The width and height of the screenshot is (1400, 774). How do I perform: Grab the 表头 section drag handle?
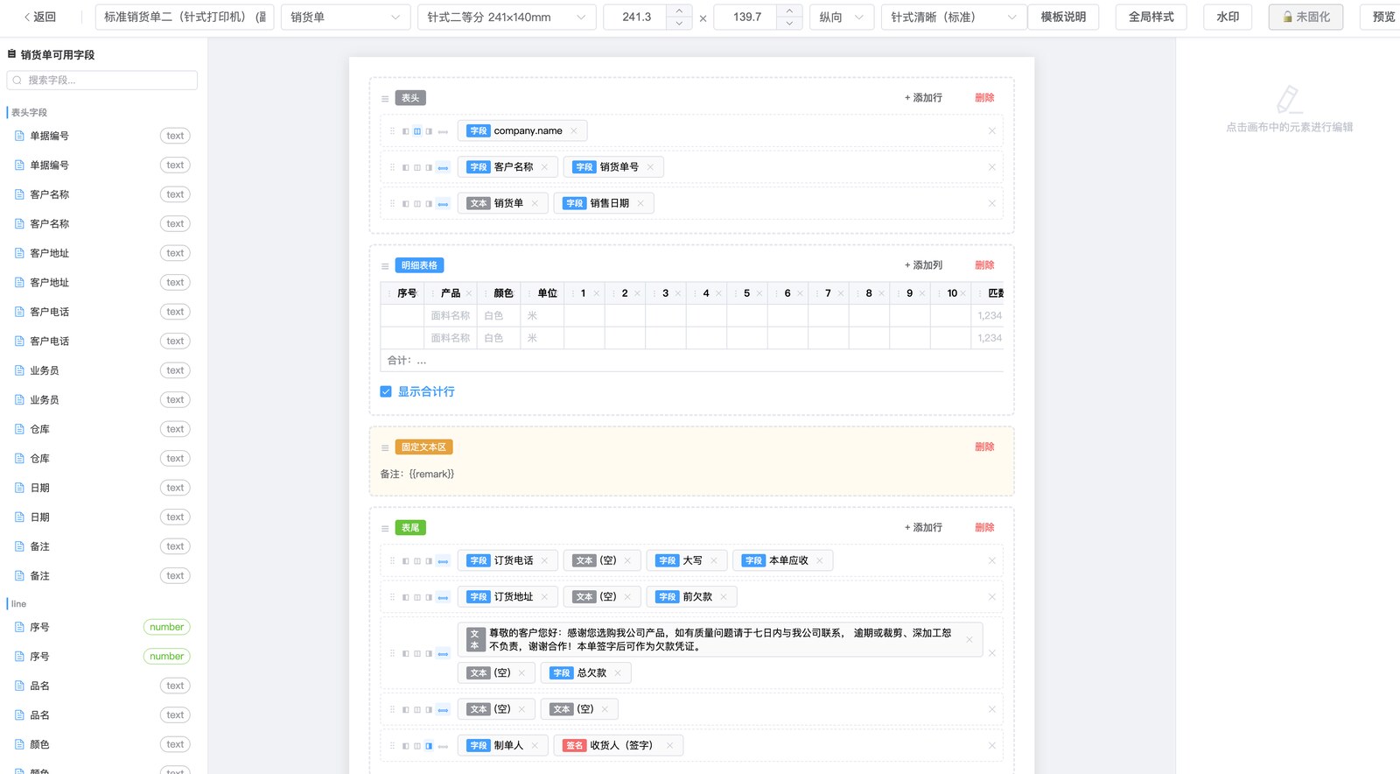(x=385, y=99)
